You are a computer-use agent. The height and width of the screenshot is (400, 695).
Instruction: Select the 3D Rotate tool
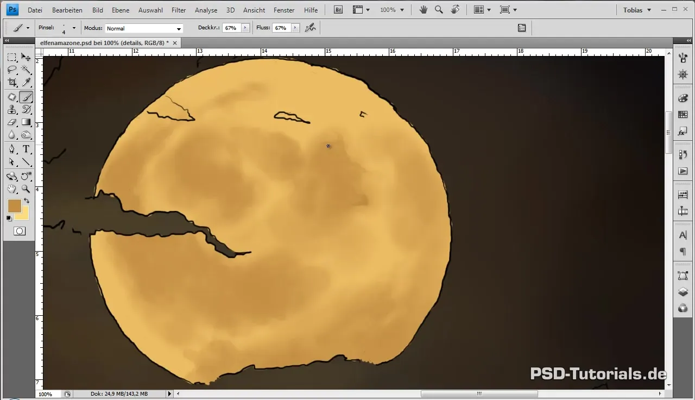coord(12,176)
